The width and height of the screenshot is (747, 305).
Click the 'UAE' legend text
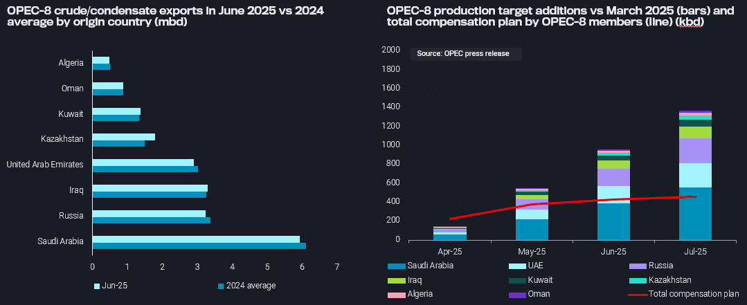click(x=535, y=266)
